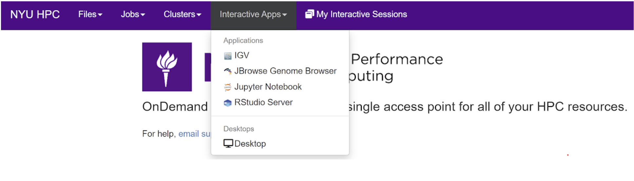Click the email support link
Image resolution: width=634 pixels, height=181 pixels.
pos(194,134)
